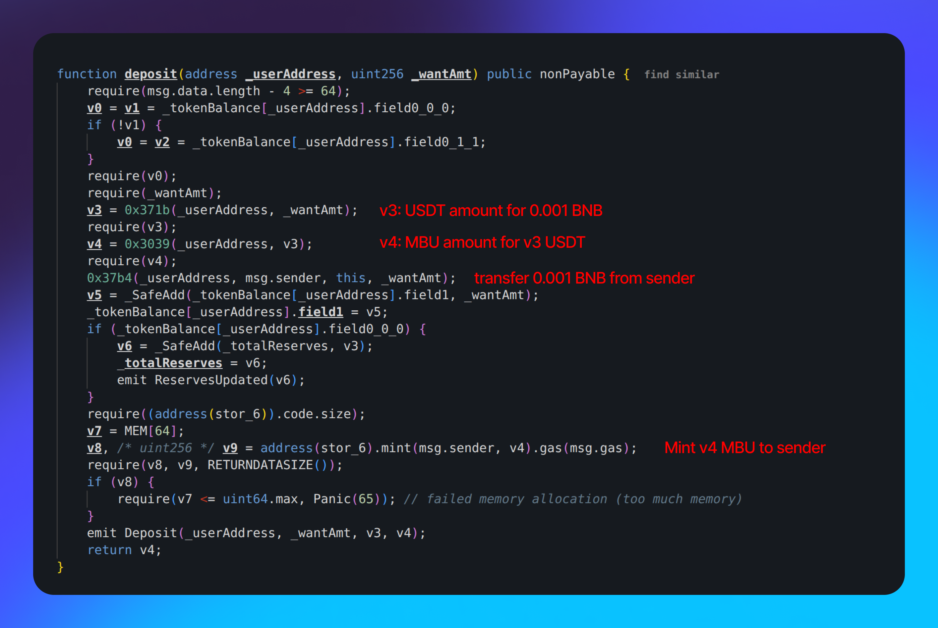The height and width of the screenshot is (628, 938).
Task: Click the red 'Mint v4 MBU to sender' annotation
Action: coord(744,448)
